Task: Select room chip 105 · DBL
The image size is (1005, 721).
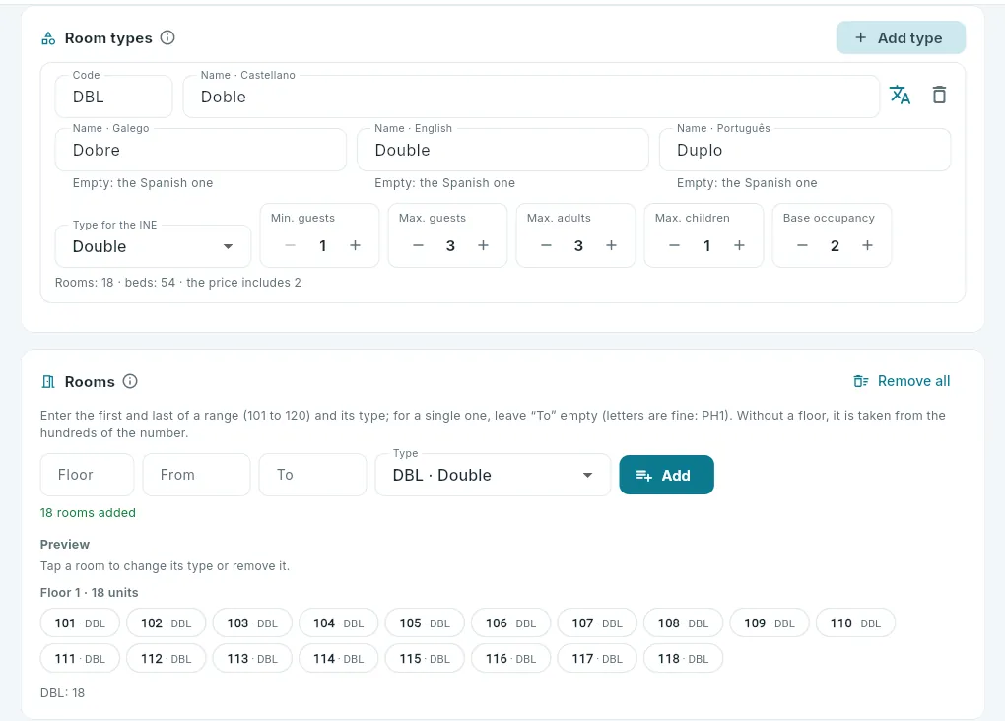Action: pos(425,623)
